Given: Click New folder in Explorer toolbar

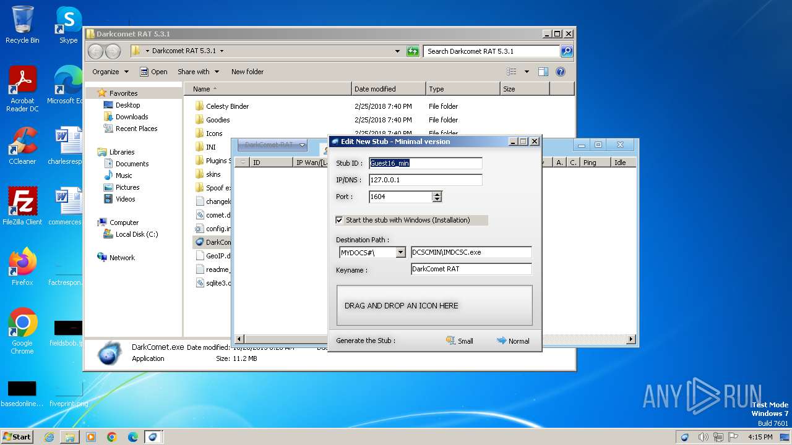Looking at the screenshot, I should click(247, 72).
